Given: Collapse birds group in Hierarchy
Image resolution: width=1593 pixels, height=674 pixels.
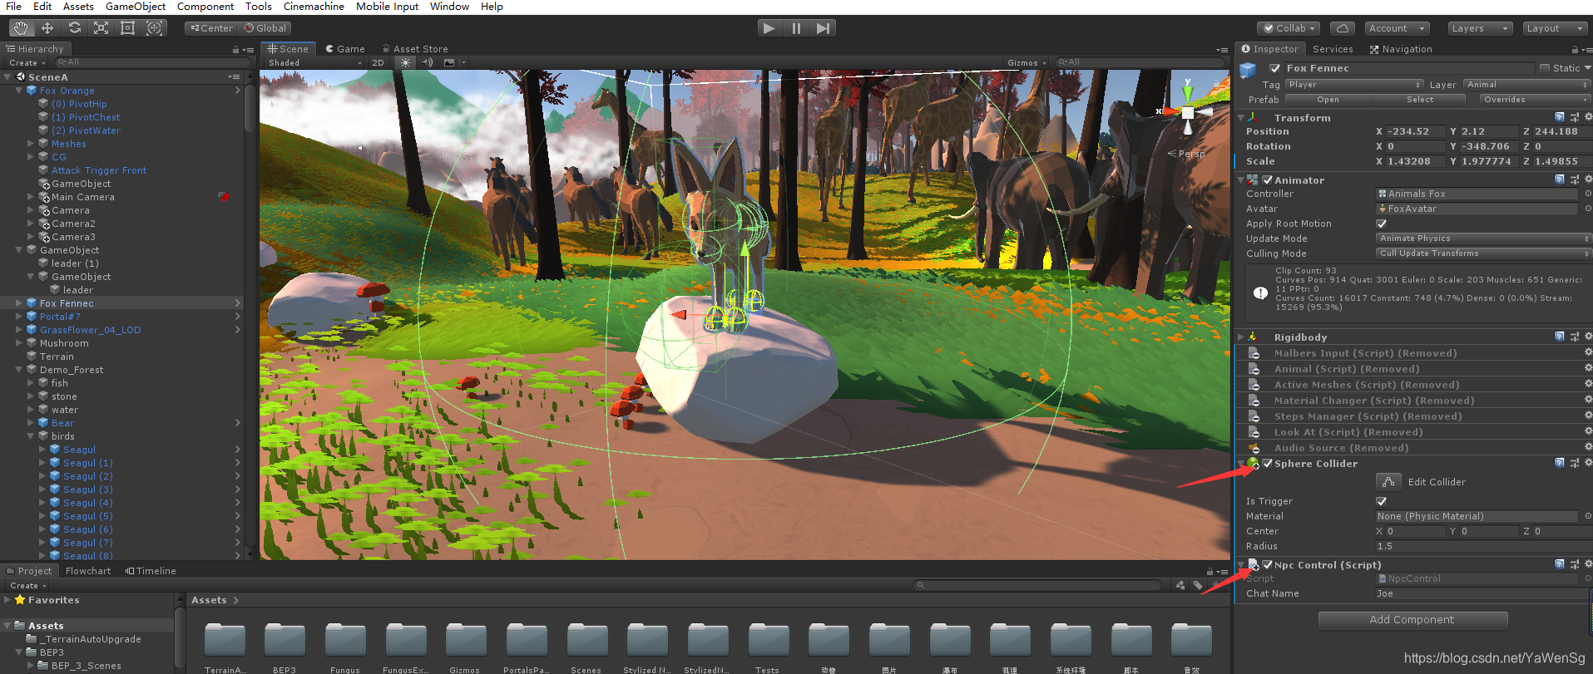Looking at the screenshot, I should click(x=31, y=436).
